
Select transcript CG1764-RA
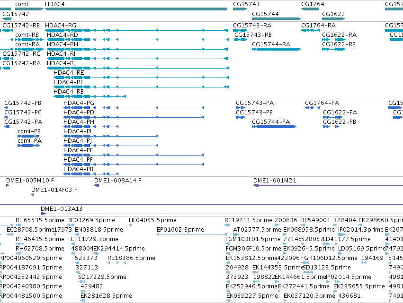point(318,26)
